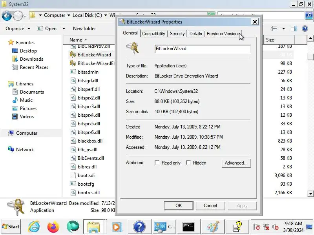Open the Paint taskbar icon
Viewport: 314px width, 235px height.
213,227
